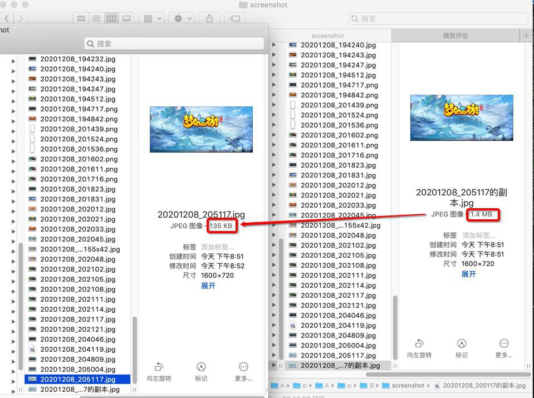Click 20201208_205117的副本.jpg in the path bar
This screenshot has height=398, width=534.
(480, 386)
